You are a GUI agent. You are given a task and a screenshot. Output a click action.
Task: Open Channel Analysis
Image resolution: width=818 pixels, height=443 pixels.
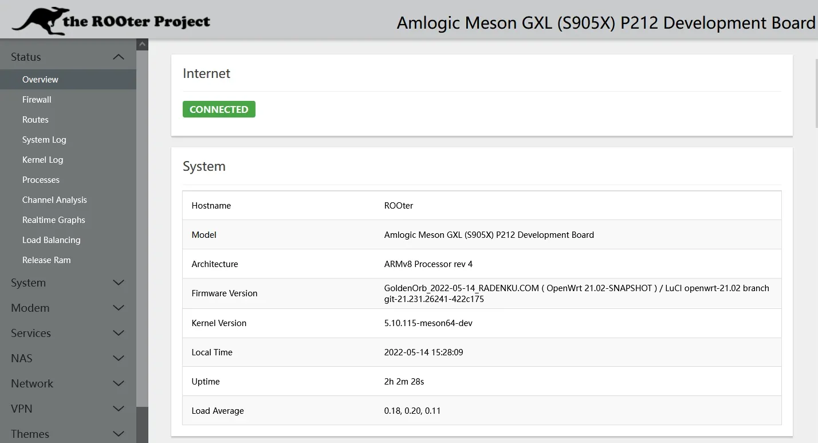click(x=54, y=199)
